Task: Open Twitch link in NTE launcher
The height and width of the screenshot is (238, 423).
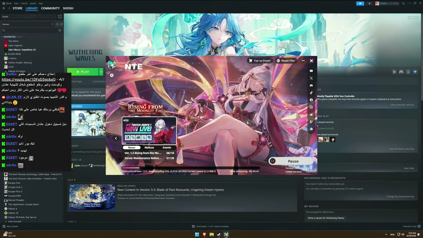Action: [x=311, y=122]
